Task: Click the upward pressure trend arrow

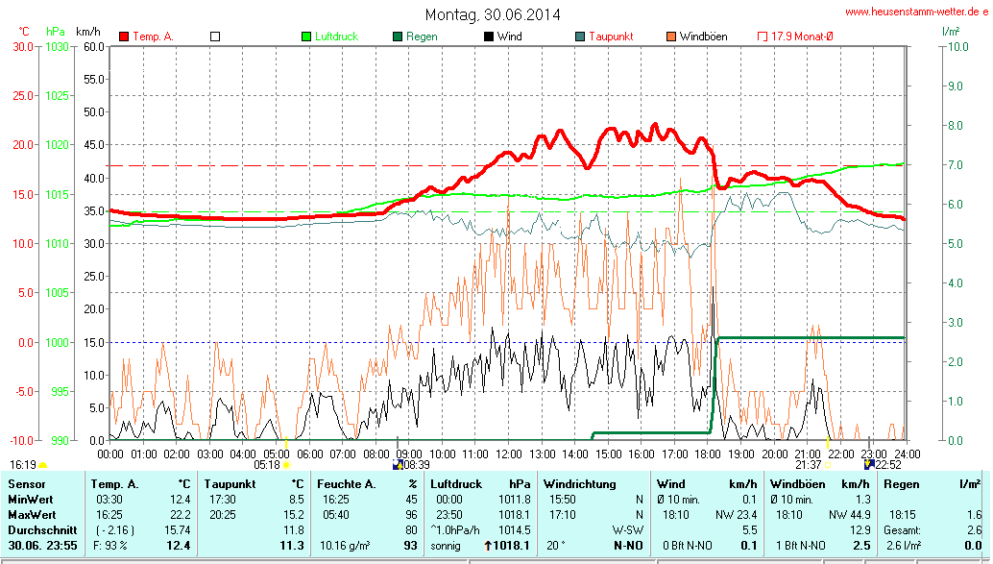Action: 489,546
